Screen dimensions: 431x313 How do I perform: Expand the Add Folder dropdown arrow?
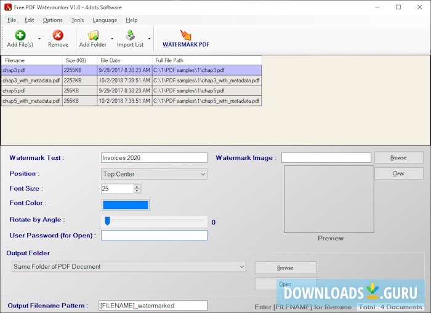coord(112,39)
